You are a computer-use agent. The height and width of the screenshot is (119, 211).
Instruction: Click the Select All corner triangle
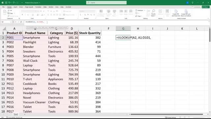click(x=4, y=29)
